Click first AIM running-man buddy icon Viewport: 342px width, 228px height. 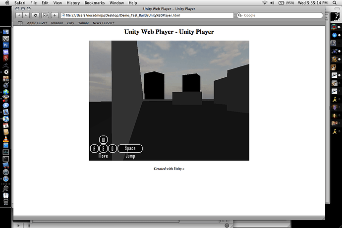pyautogui.click(x=335, y=100)
